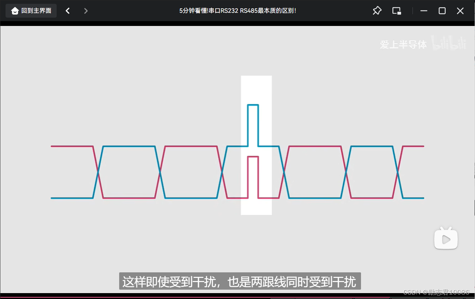Maximize the player window

click(442, 11)
